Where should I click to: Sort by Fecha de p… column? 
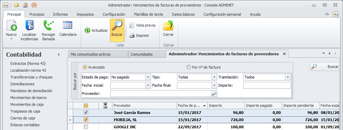coord(192,105)
